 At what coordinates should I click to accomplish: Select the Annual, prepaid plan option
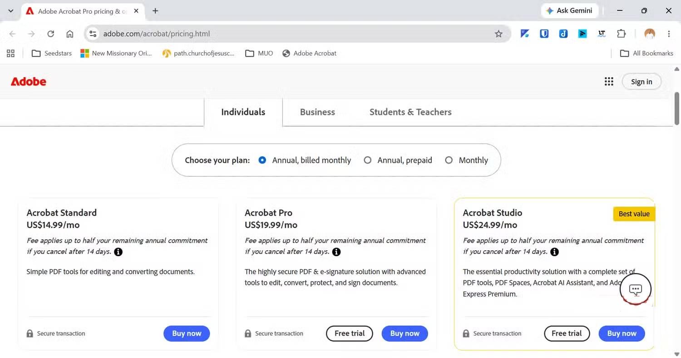coord(368,160)
